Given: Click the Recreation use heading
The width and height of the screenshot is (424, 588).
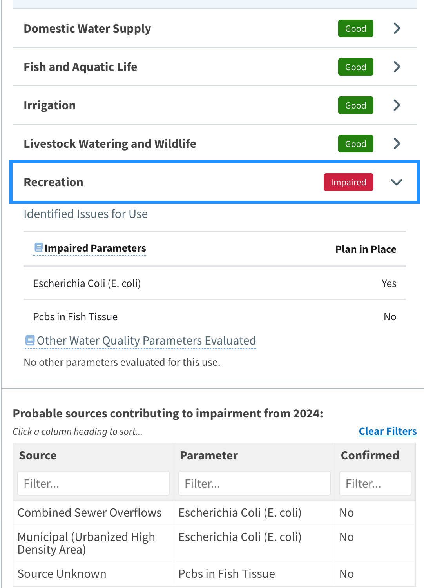Looking at the screenshot, I should [x=53, y=182].
